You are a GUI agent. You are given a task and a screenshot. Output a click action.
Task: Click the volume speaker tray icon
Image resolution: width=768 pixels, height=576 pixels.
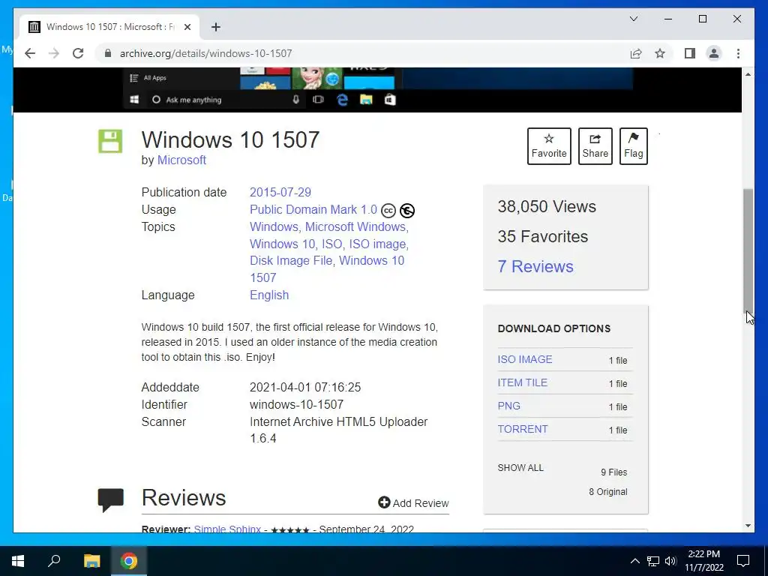click(x=670, y=561)
